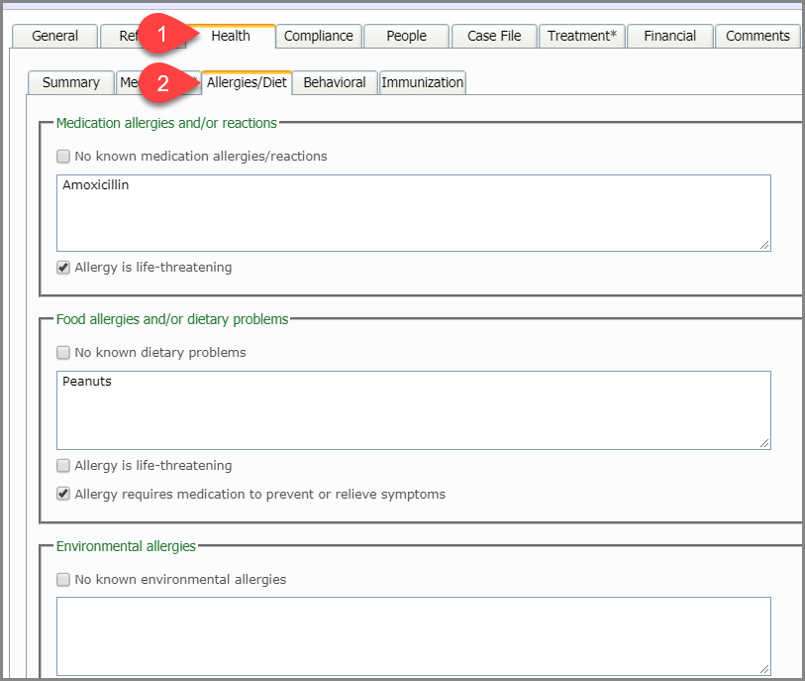Check No known dietary problems
Screen dimensions: 805x681
coord(63,353)
